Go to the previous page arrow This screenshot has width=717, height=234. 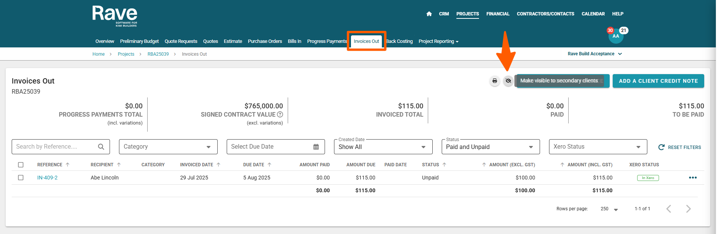point(669,209)
